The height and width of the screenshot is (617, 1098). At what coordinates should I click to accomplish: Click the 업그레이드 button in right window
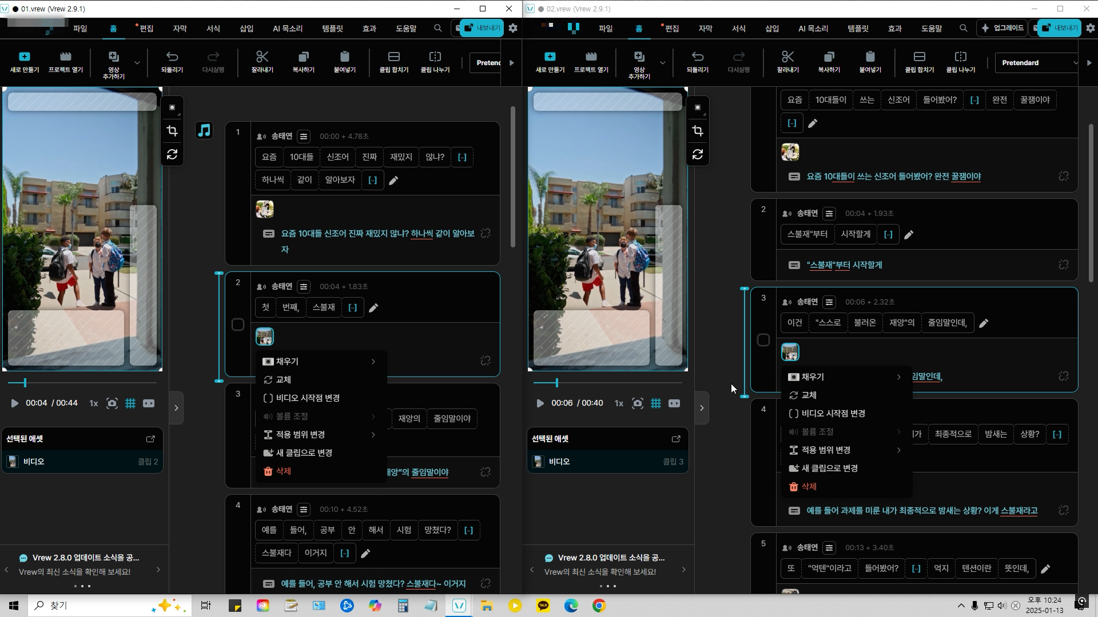(1002, 28)
